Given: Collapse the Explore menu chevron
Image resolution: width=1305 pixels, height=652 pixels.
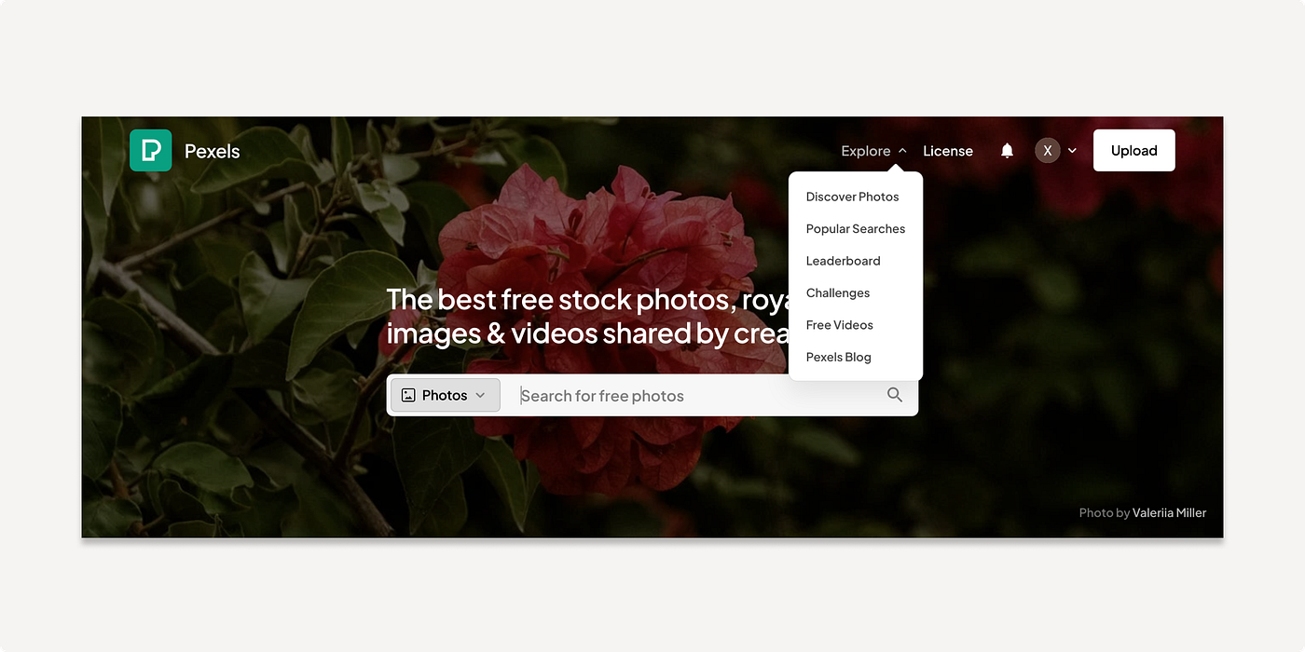Looking at the screenshot, I should 902,151.
